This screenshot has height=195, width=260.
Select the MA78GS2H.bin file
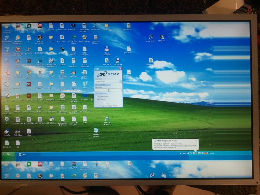click(x=29, y=109)
